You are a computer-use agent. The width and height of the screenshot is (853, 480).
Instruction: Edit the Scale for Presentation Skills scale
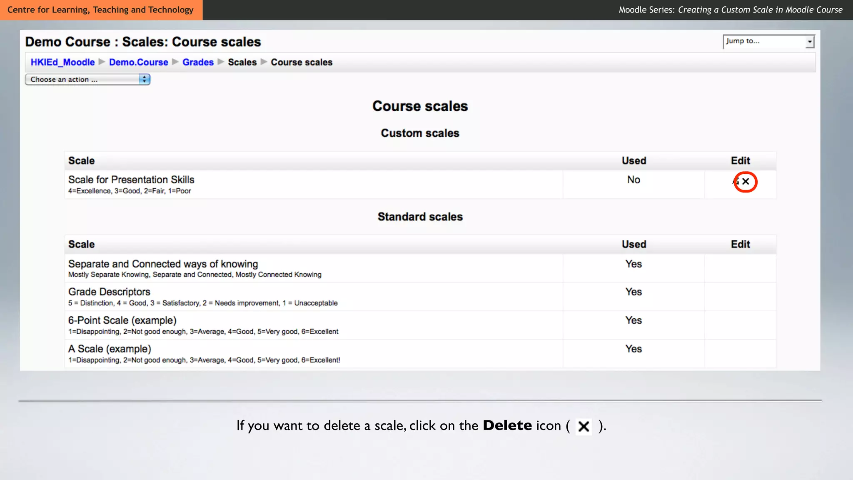tap(736, 181)
